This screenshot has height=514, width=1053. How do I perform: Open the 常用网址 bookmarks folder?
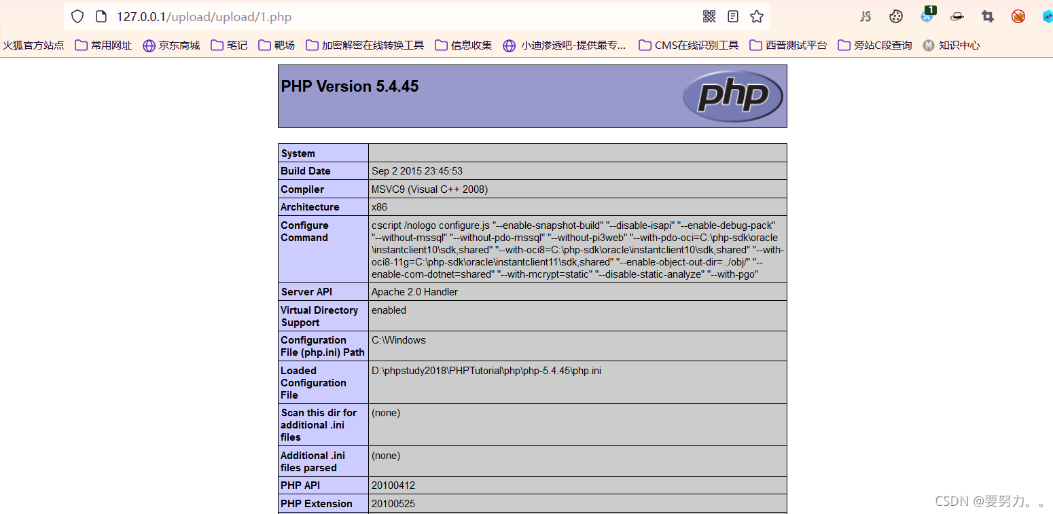(x=103, y=45)
